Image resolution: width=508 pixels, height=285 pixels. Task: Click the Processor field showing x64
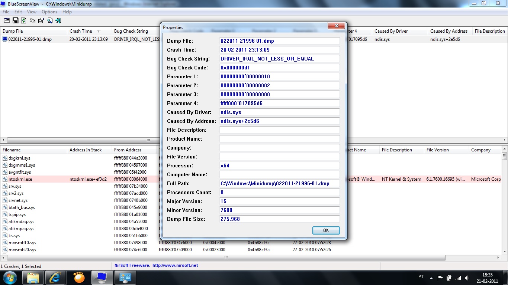point(280,166)
